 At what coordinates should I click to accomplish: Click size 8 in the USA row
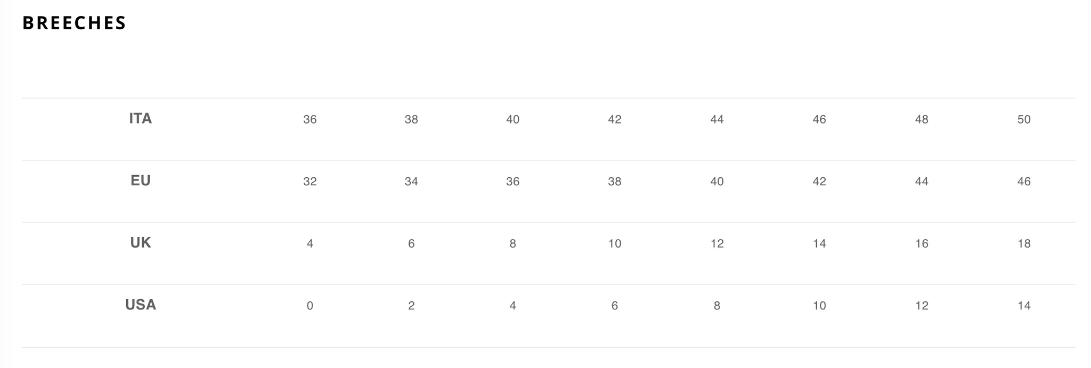pos(717,306)
